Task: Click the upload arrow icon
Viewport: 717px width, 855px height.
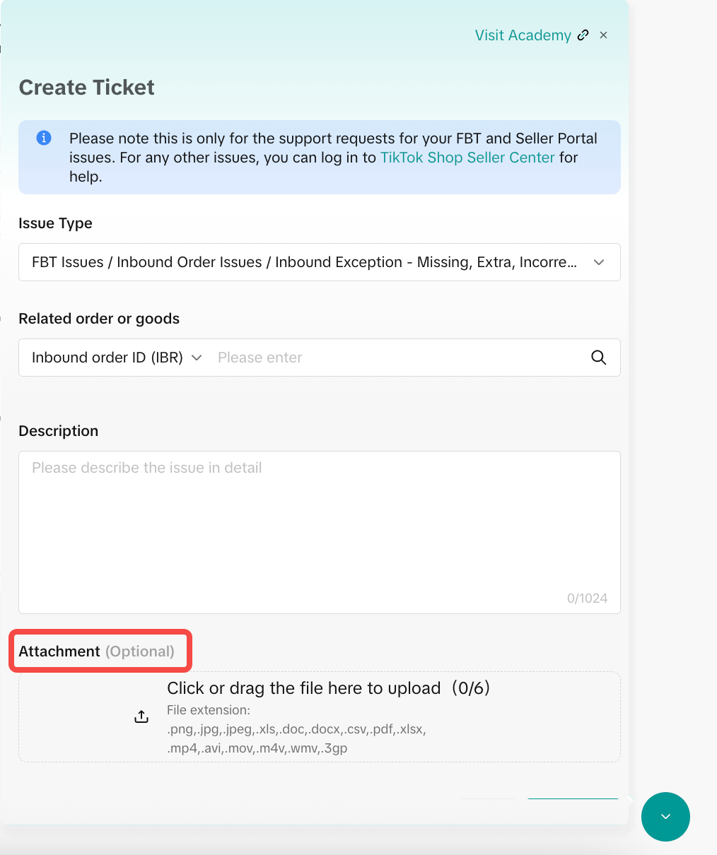Action: click(141, 717)
